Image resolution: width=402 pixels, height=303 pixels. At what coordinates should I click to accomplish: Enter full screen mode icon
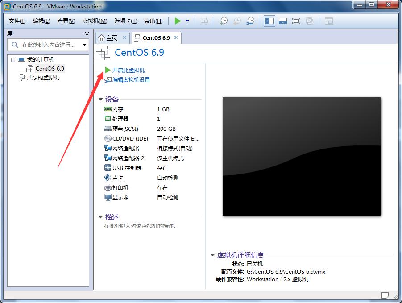coord(296,21)
